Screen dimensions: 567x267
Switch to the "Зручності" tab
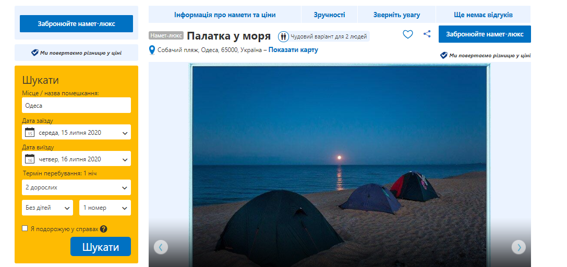point(329,15)
